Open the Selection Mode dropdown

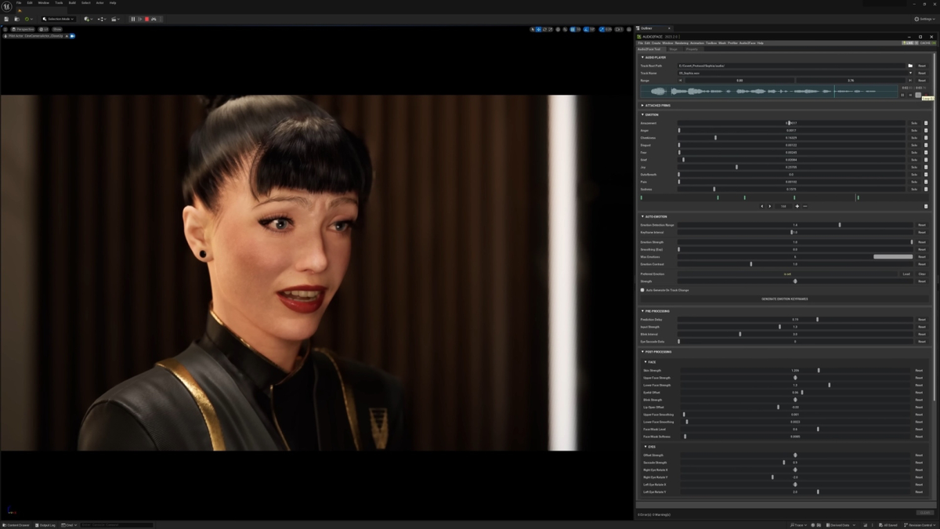(x=59, y=19)
